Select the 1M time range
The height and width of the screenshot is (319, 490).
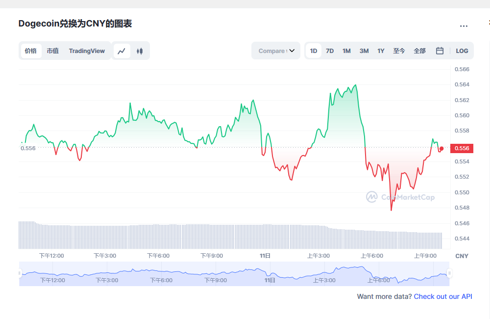346,51
